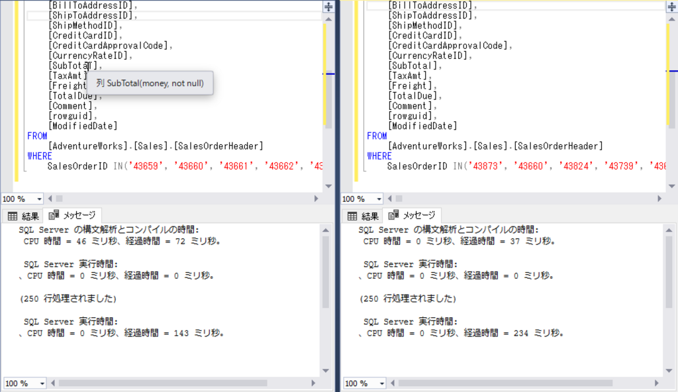Switch to 結果 tab in right window

[x=363, y=216]
